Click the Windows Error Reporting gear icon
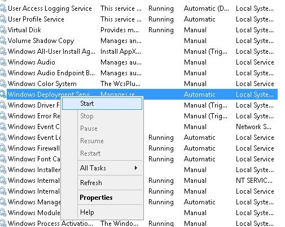This screenshot has height=227, width=285. point(3,116)
